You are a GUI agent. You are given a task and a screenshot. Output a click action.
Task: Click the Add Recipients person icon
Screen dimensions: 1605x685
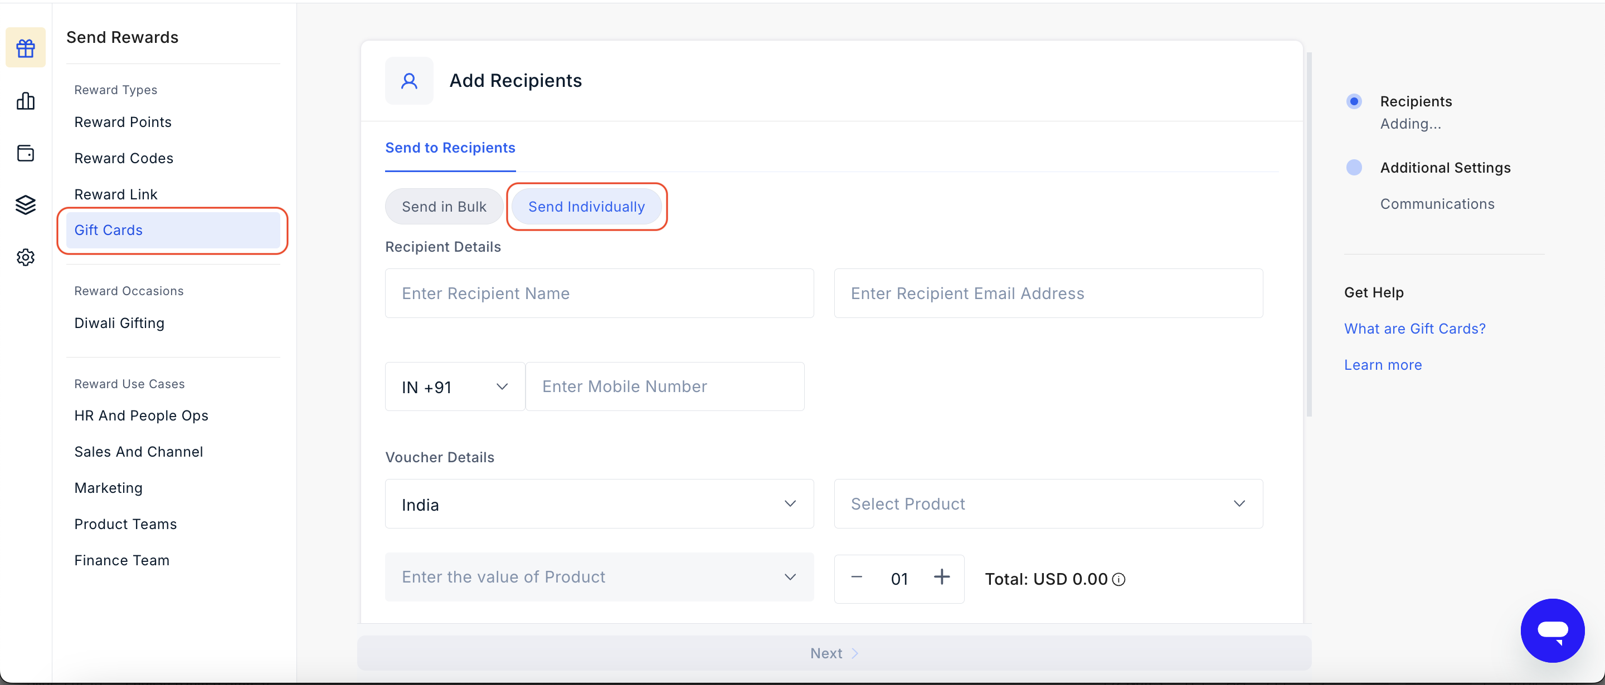pos(410,81)
